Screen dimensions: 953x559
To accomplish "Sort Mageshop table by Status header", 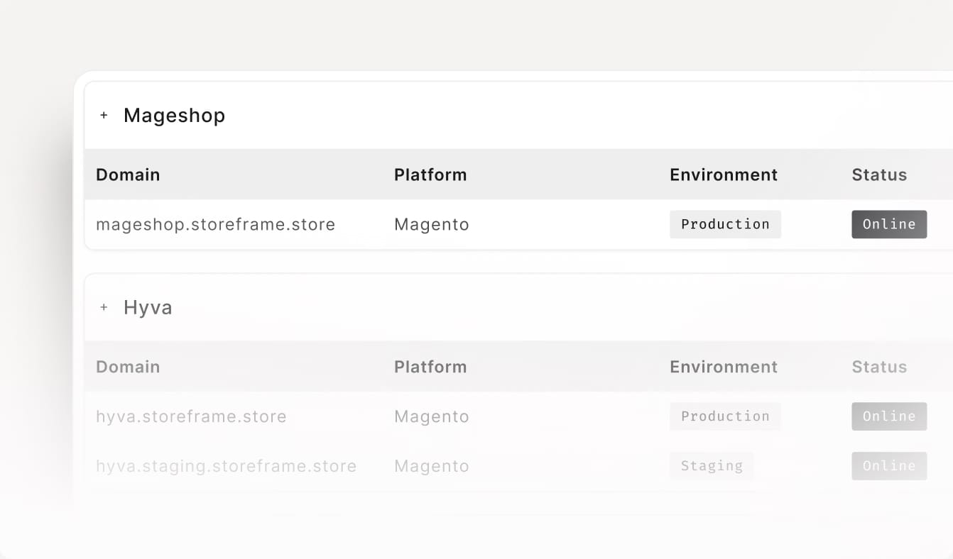I will 879,175.
